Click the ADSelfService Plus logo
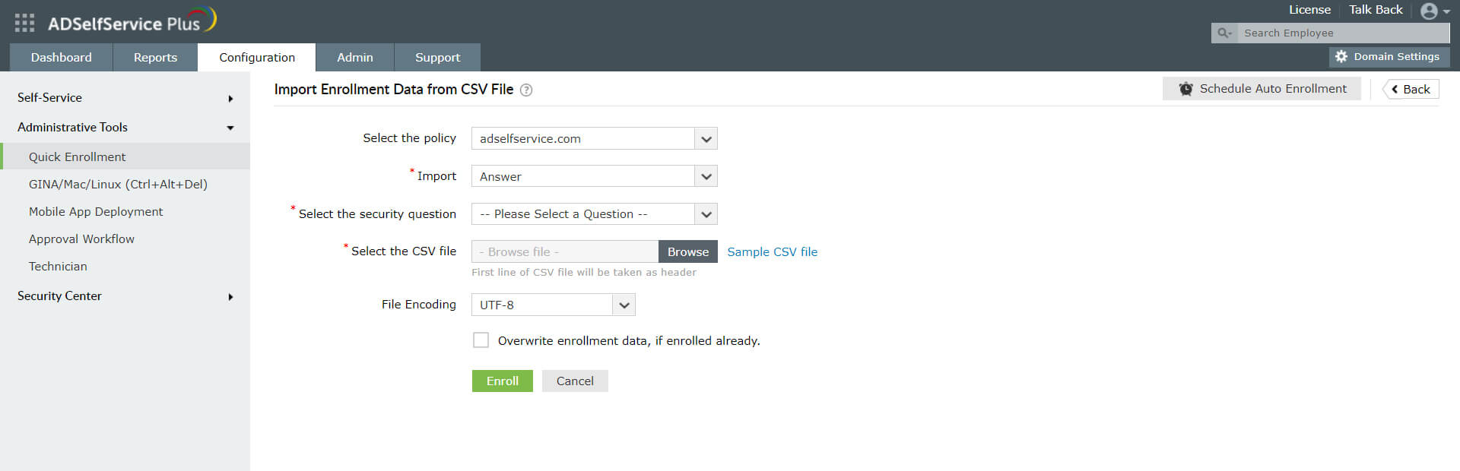 click(x=131, y=22)
